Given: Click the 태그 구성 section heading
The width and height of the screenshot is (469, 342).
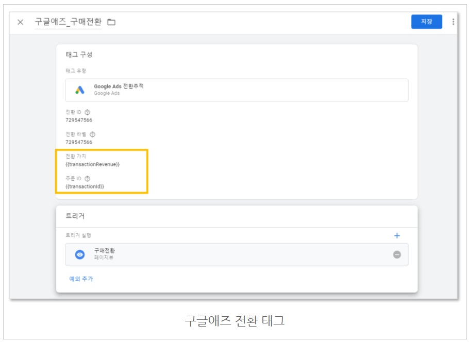Looking at the screenshot, I should pyautogui.click(x=79, y=55).
